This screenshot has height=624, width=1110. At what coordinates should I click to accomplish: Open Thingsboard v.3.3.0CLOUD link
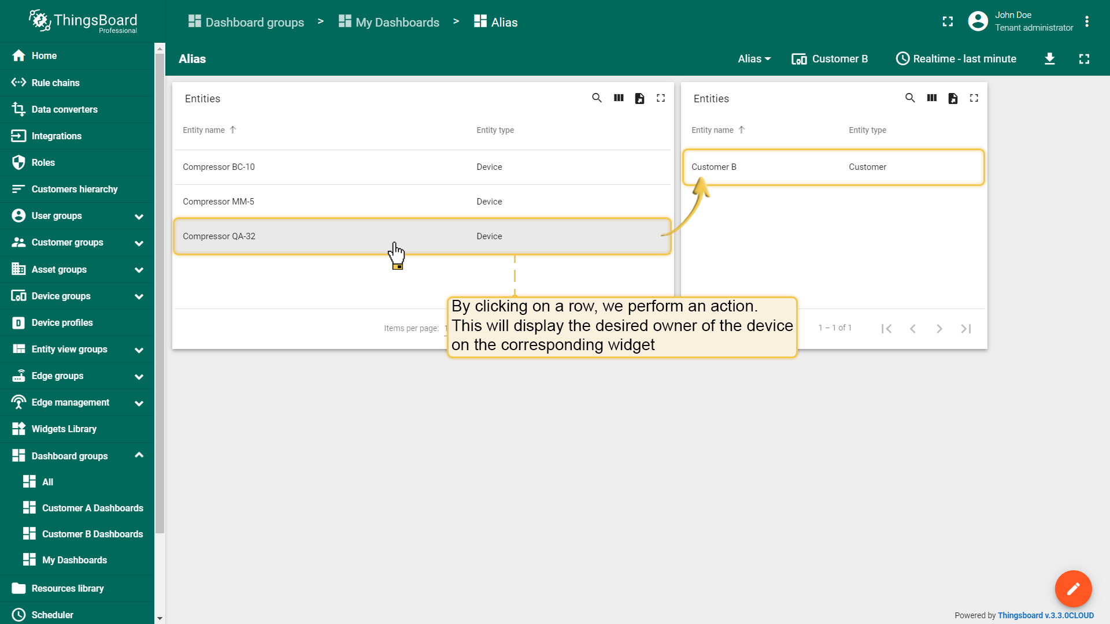(1046, 615)
